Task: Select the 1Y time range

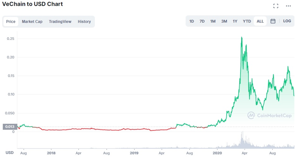Action: pyautogui.click(x=235, y=21)
